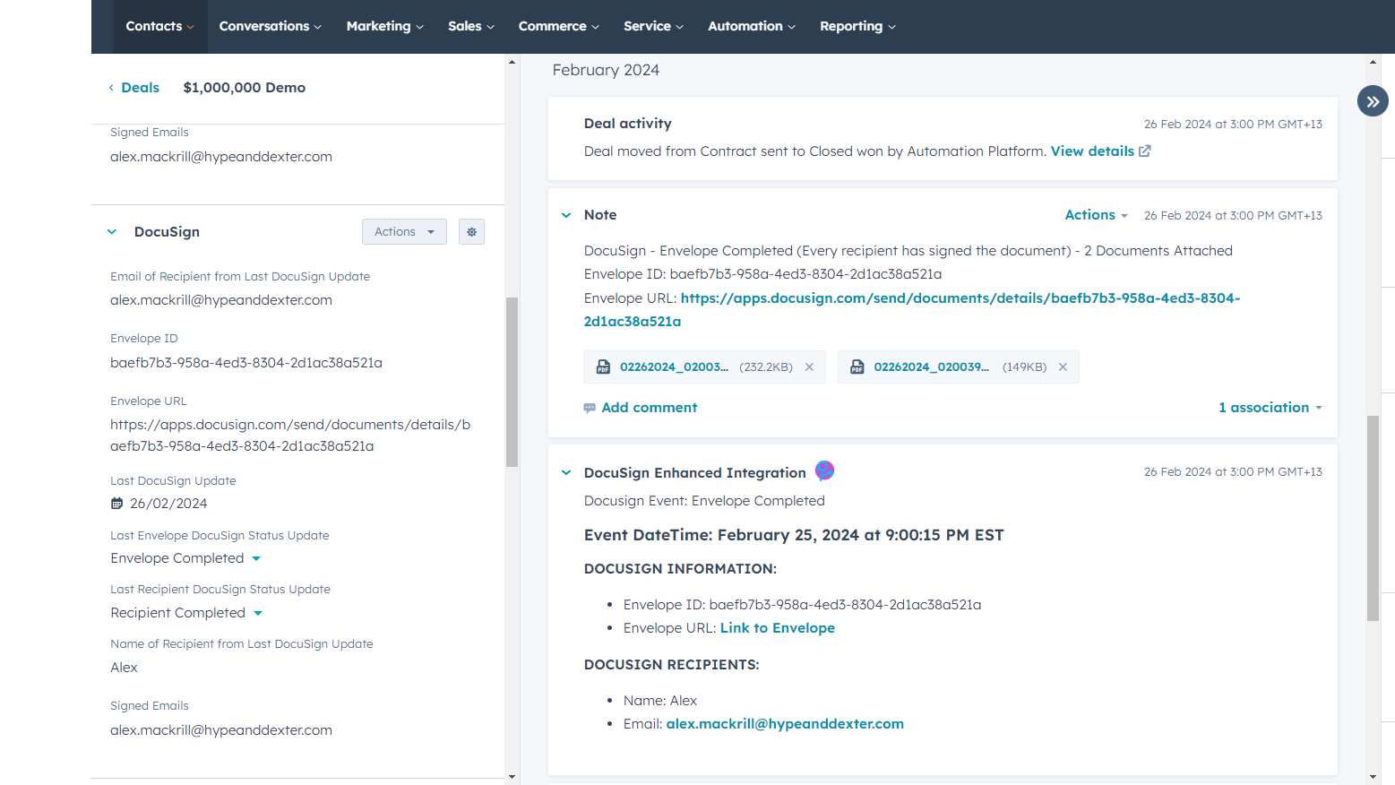
Task: Open the Envelope Completed status dropdown
Action: (x=256, y=558)
